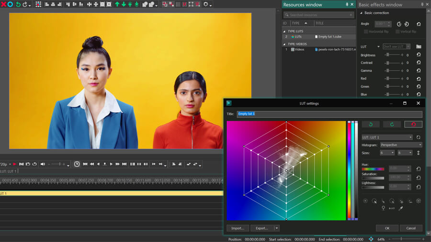Screen dimensions: 431x242
Task: Click the Import... button
Action: tap(238, 228)
